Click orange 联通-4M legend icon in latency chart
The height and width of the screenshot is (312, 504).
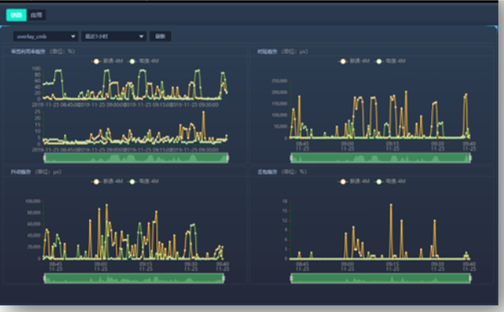coord(343,60)
